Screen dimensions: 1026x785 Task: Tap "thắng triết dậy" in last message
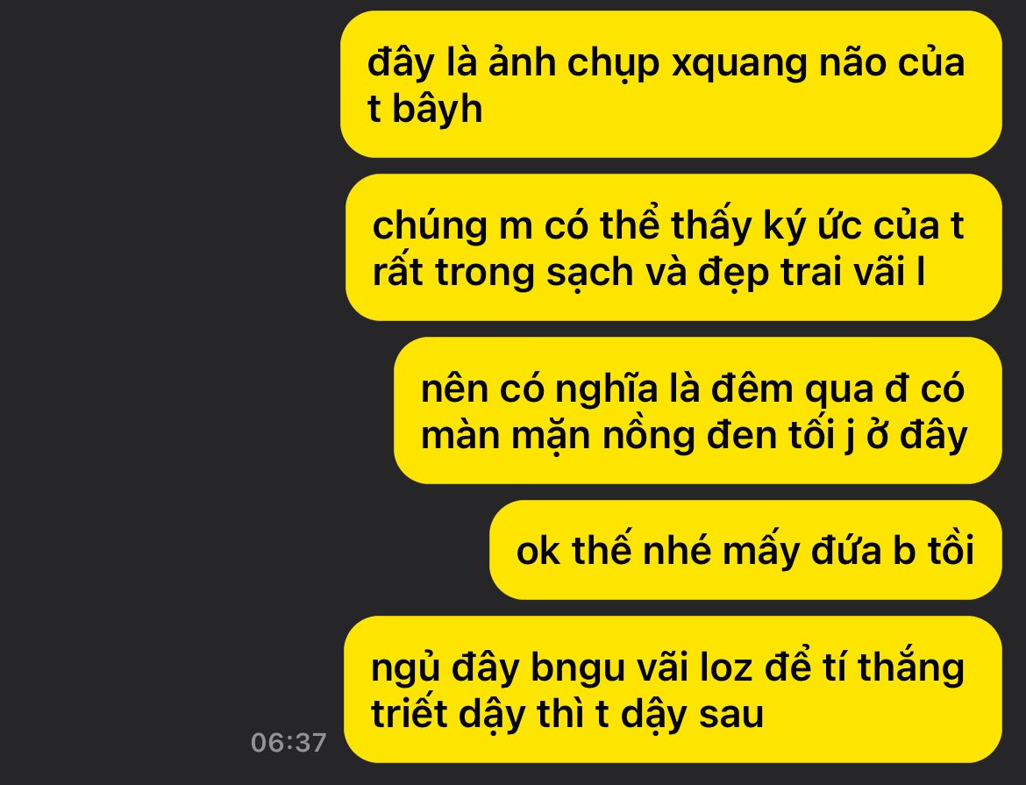[667, 690]
